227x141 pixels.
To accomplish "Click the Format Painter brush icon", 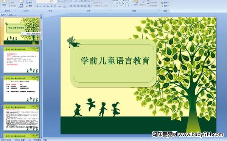I will click(x=9, y=6).
